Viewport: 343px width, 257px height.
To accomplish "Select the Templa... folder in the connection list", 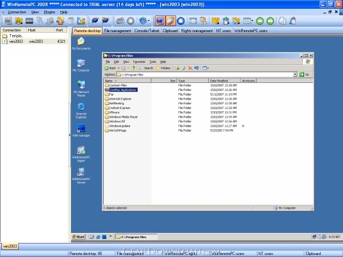I will point(13,35).
